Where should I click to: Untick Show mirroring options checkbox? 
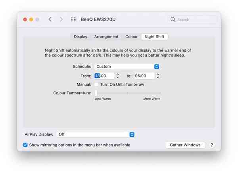pyautogui.click(x=25, y=145)
